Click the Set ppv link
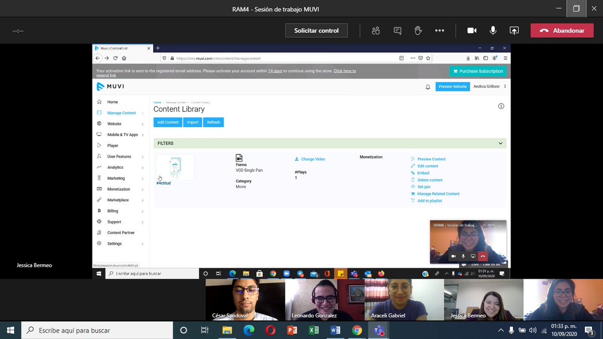This screenshot has height=339, width=603. tap(421, 187)
